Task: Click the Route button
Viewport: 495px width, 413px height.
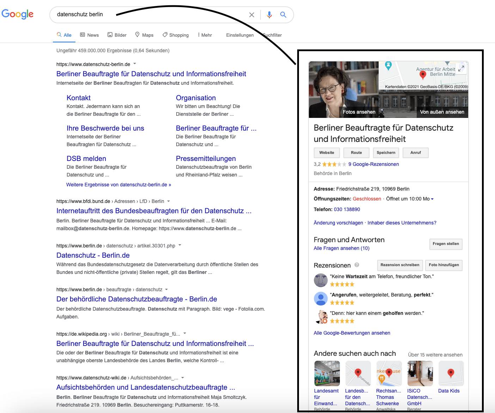Action: (356, 152)
